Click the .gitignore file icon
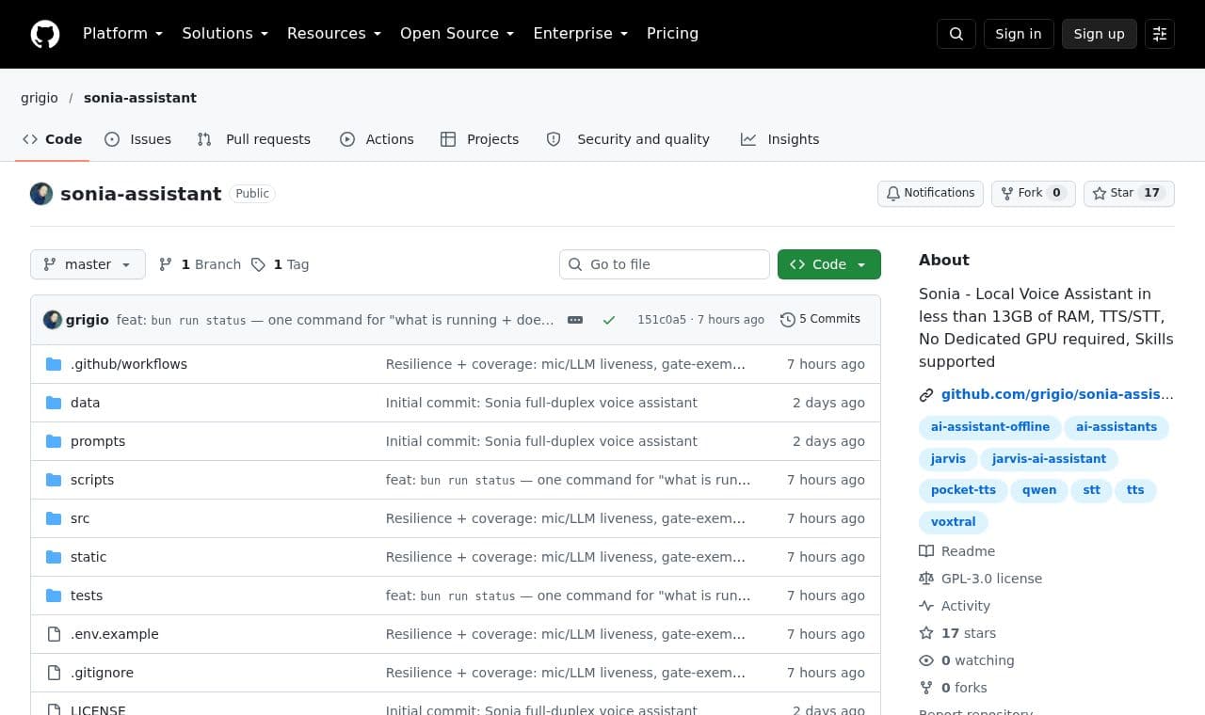Screen dimensions: 1205x715 pyautogui.click(x=54, y=673)
